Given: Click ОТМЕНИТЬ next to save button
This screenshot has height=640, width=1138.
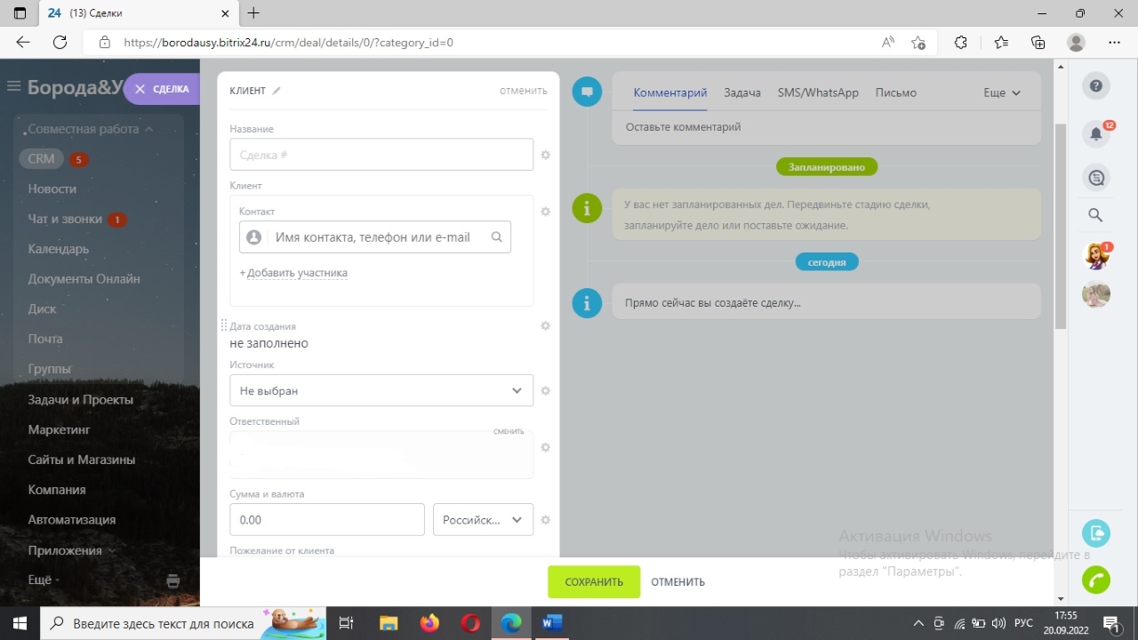Looking at the screenshot, I should point(677,582).
